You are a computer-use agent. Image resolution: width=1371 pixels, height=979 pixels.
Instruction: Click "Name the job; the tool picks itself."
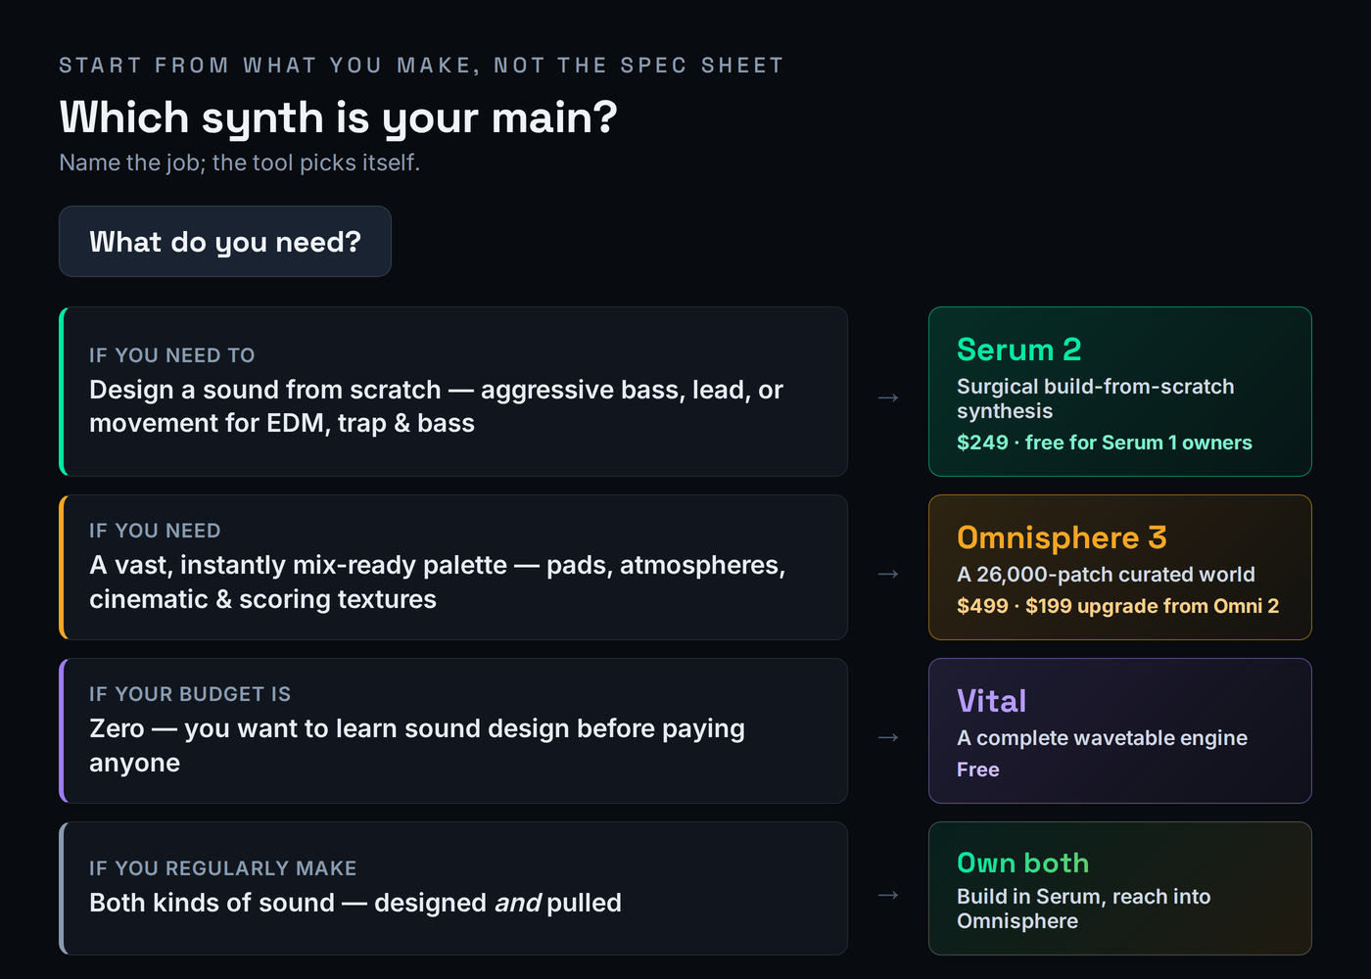[x=239, y=163]
